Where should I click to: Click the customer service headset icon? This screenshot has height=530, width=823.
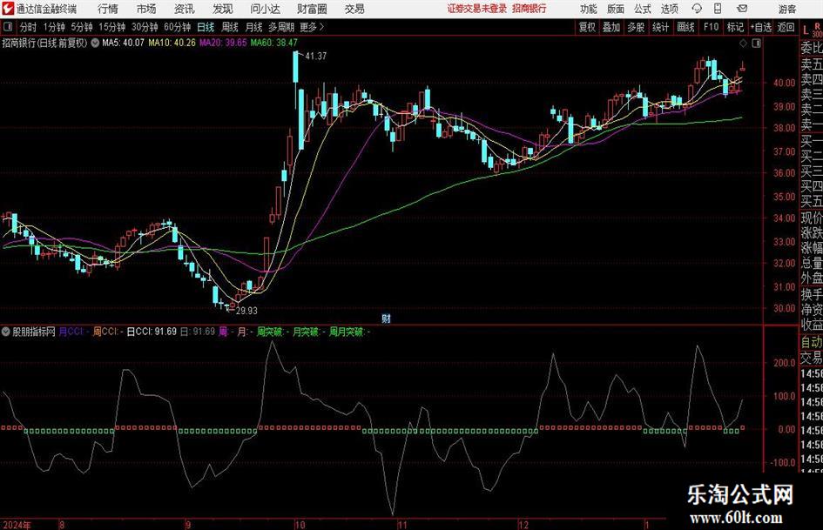(x=697, y=9)
